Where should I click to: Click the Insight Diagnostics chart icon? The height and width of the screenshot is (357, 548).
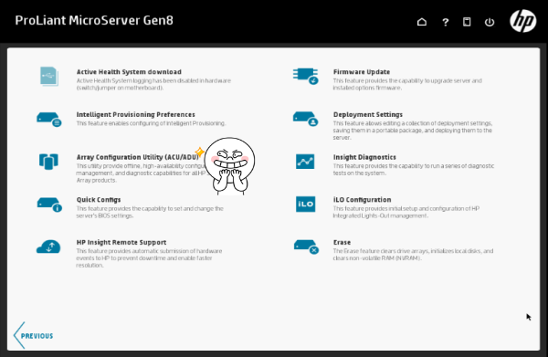tap(305, 162)
